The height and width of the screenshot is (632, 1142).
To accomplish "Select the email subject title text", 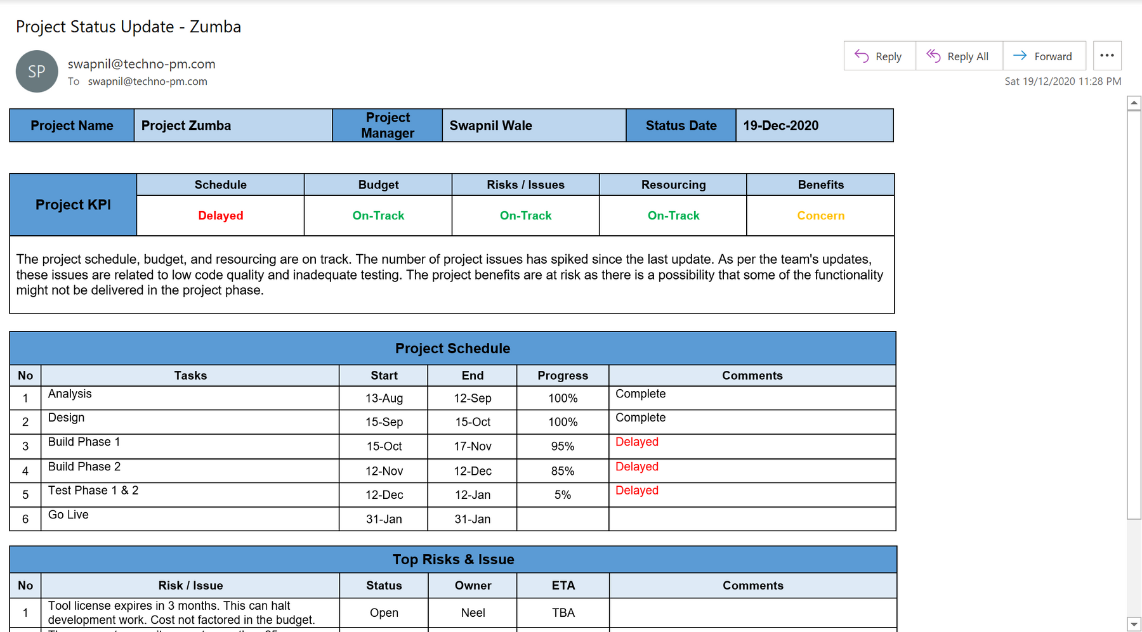I will [x=128, y=27].
